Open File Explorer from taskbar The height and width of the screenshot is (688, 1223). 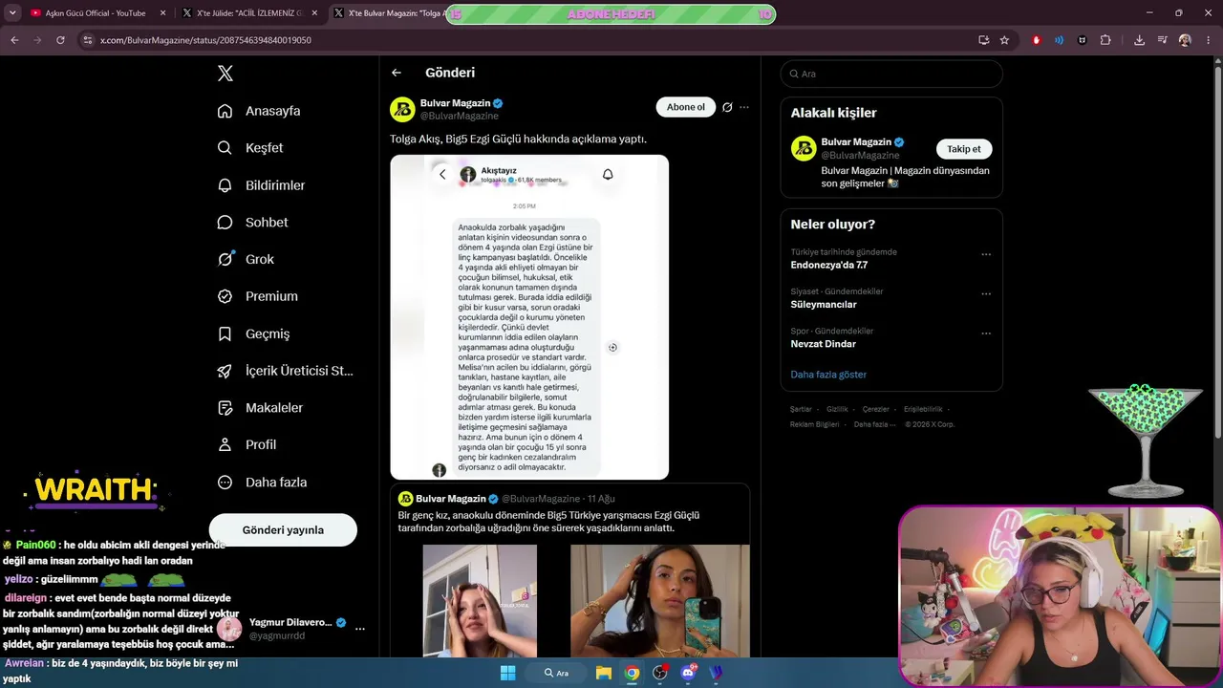[604, 673]
